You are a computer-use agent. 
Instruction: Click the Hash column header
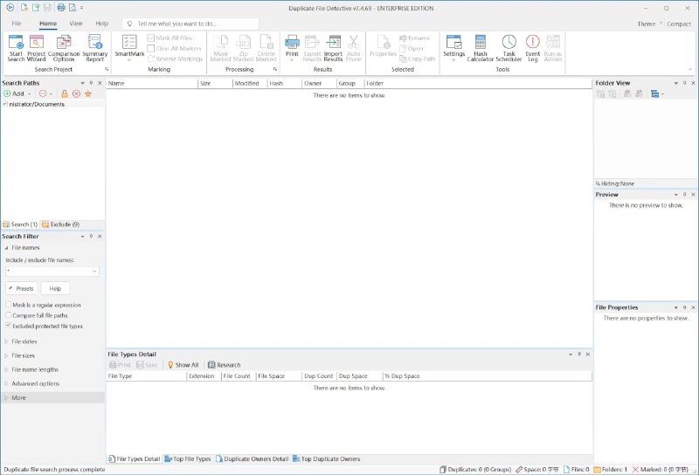[x=285, y=83]
